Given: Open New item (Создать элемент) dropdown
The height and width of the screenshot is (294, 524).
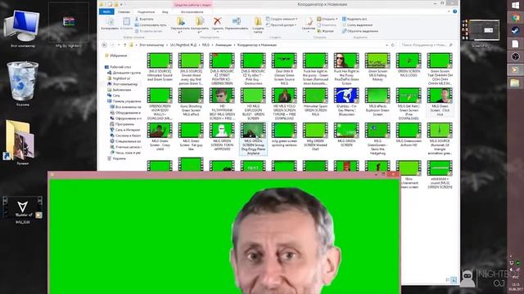Looking at the screenshot, I should 282,19.
